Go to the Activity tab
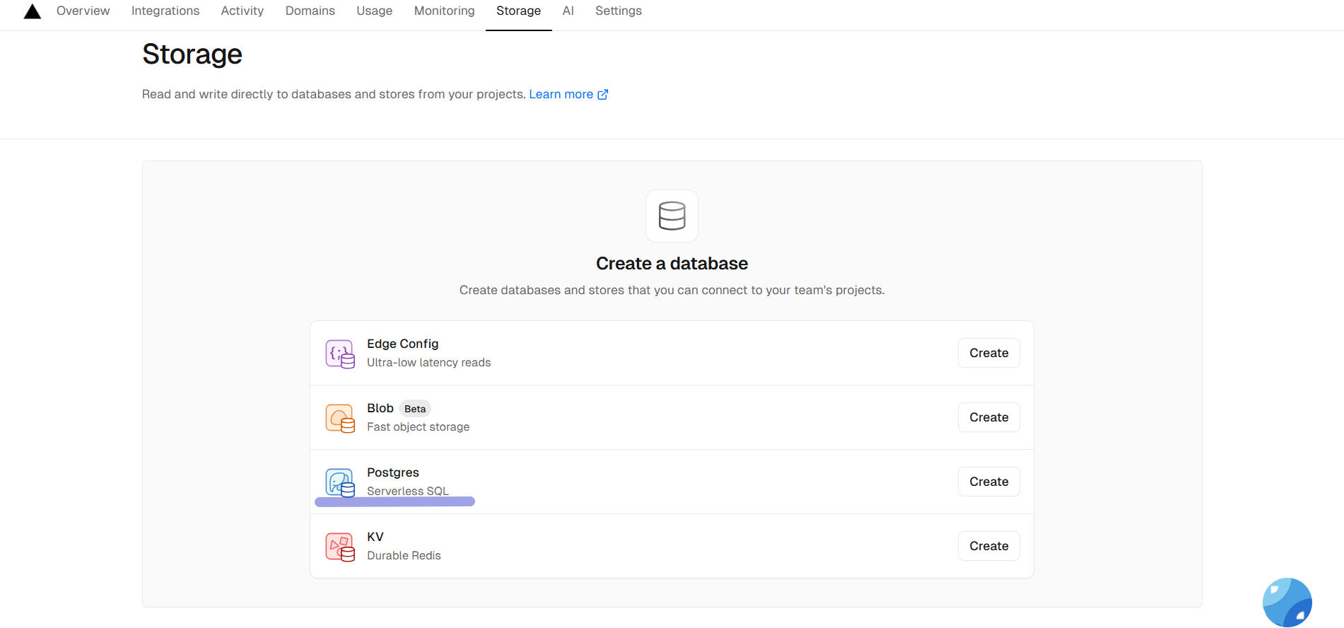The width and height of the screenshot is (1344, 628). (x=242, y=11)
